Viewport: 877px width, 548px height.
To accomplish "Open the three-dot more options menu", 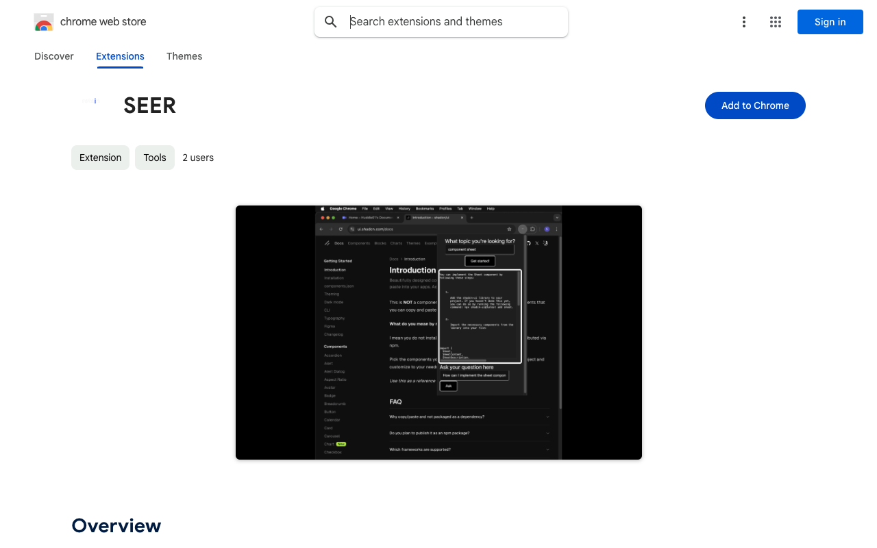I will tap(744, 22).
